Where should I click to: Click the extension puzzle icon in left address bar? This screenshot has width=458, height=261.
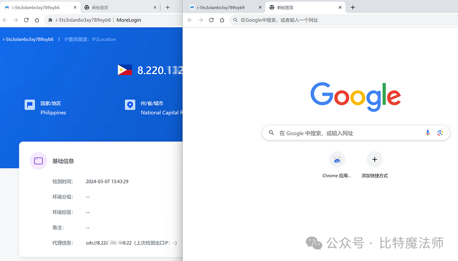50,20
